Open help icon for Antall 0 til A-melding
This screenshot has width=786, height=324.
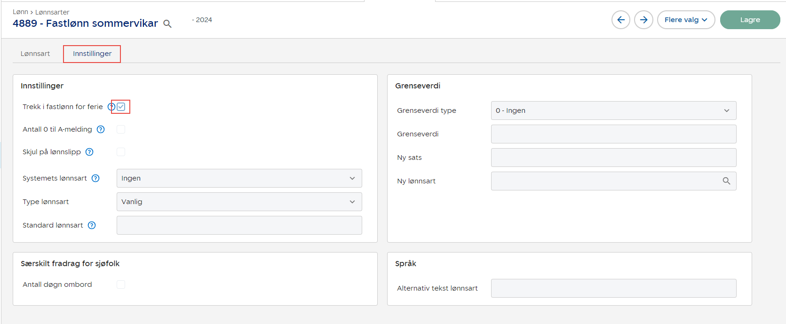click(101, 129)
